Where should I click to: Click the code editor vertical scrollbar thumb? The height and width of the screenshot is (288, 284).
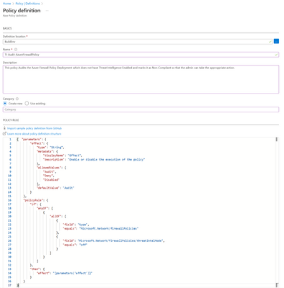[277, 139]
